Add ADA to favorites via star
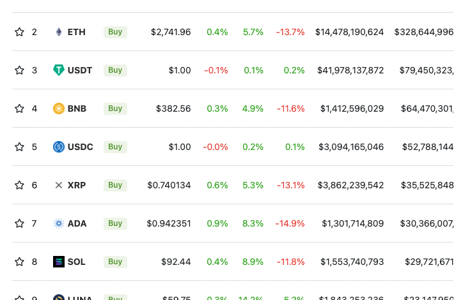Viewport: 472px width, 300px height. (19, 223)
